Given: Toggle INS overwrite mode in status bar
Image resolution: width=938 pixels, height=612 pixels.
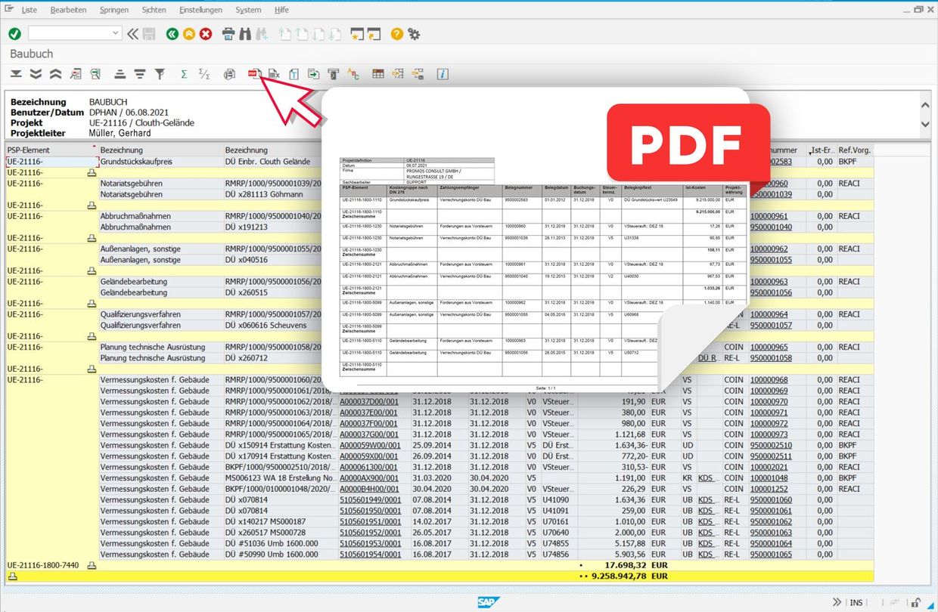Looking at the screenshot, I should [856, 602].
